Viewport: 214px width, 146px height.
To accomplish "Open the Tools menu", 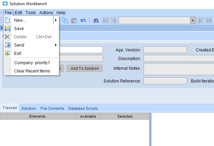I will 31,13.
